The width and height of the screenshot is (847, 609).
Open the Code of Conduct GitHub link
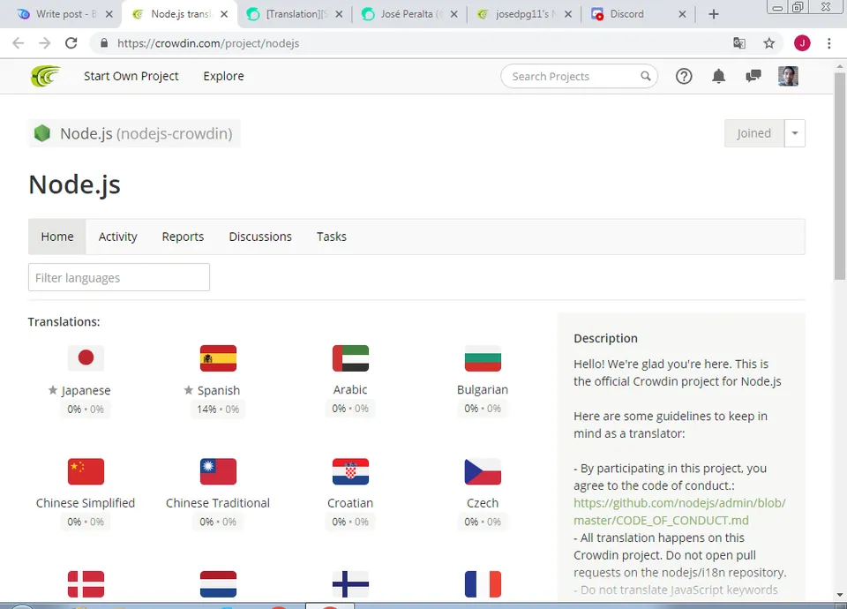click(x=679, y=511)
